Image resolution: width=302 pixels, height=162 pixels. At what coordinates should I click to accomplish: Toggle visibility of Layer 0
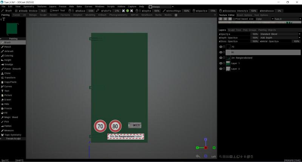221,69
